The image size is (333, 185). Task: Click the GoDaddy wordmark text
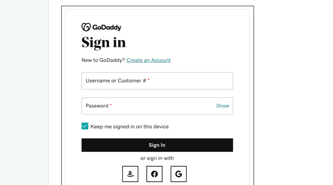tap(107, 28)
